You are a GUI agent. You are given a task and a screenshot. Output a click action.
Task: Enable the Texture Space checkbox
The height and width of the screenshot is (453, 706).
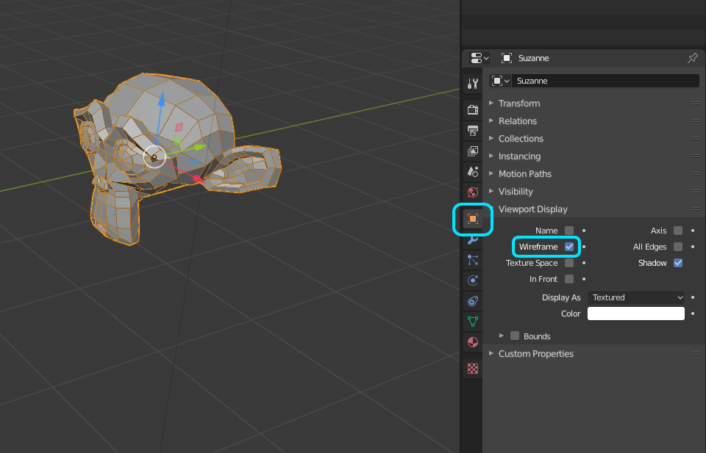coord(569,263)
